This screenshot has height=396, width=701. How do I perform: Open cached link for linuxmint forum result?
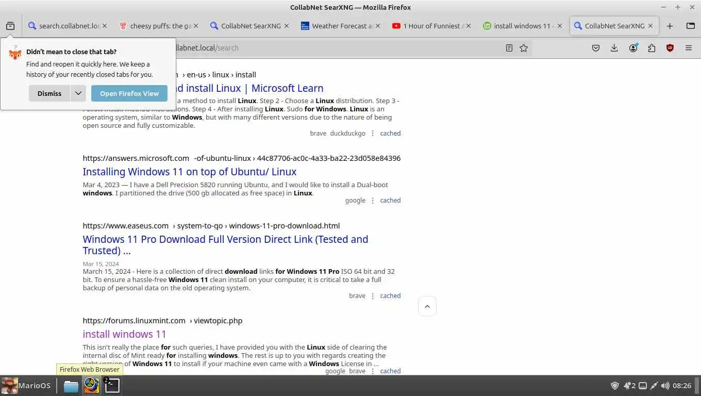click(390, 371)
